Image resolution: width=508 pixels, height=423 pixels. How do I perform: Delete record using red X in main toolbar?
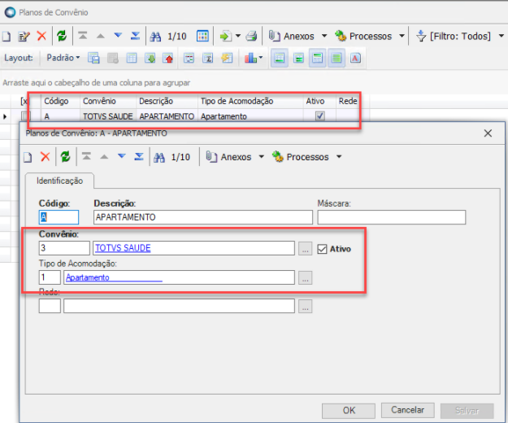(x=41, y=36)
